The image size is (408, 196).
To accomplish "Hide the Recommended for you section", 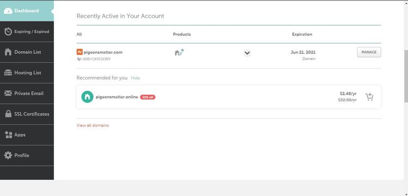I will point(135,78).
